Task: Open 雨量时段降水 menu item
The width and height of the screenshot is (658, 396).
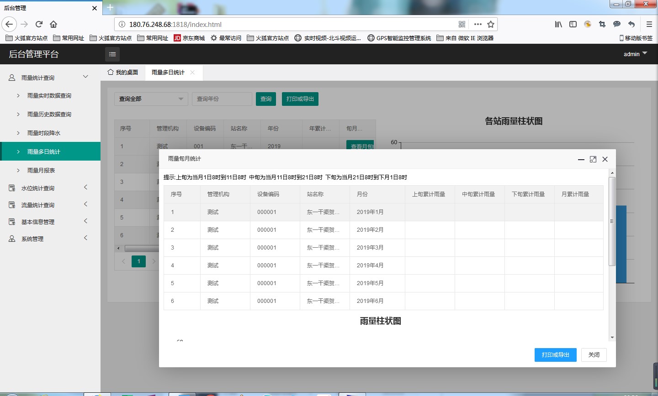Action: point(50,133)
